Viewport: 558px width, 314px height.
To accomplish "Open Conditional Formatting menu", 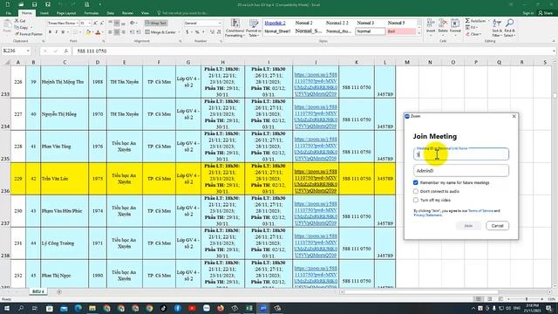I will click(x=235, y=28).
